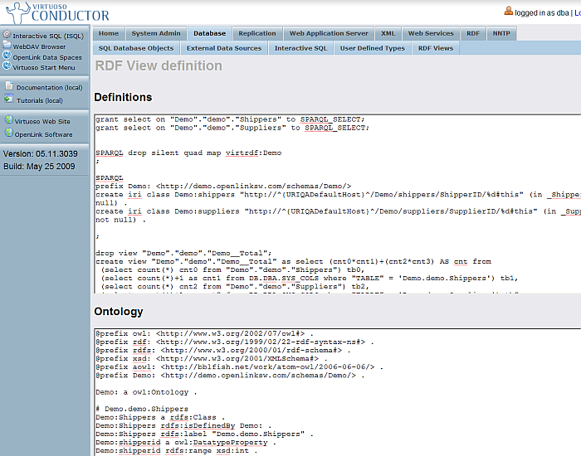Switch to the RDF tab
Screen dimensions: 581x456
[x=473, y=33]
